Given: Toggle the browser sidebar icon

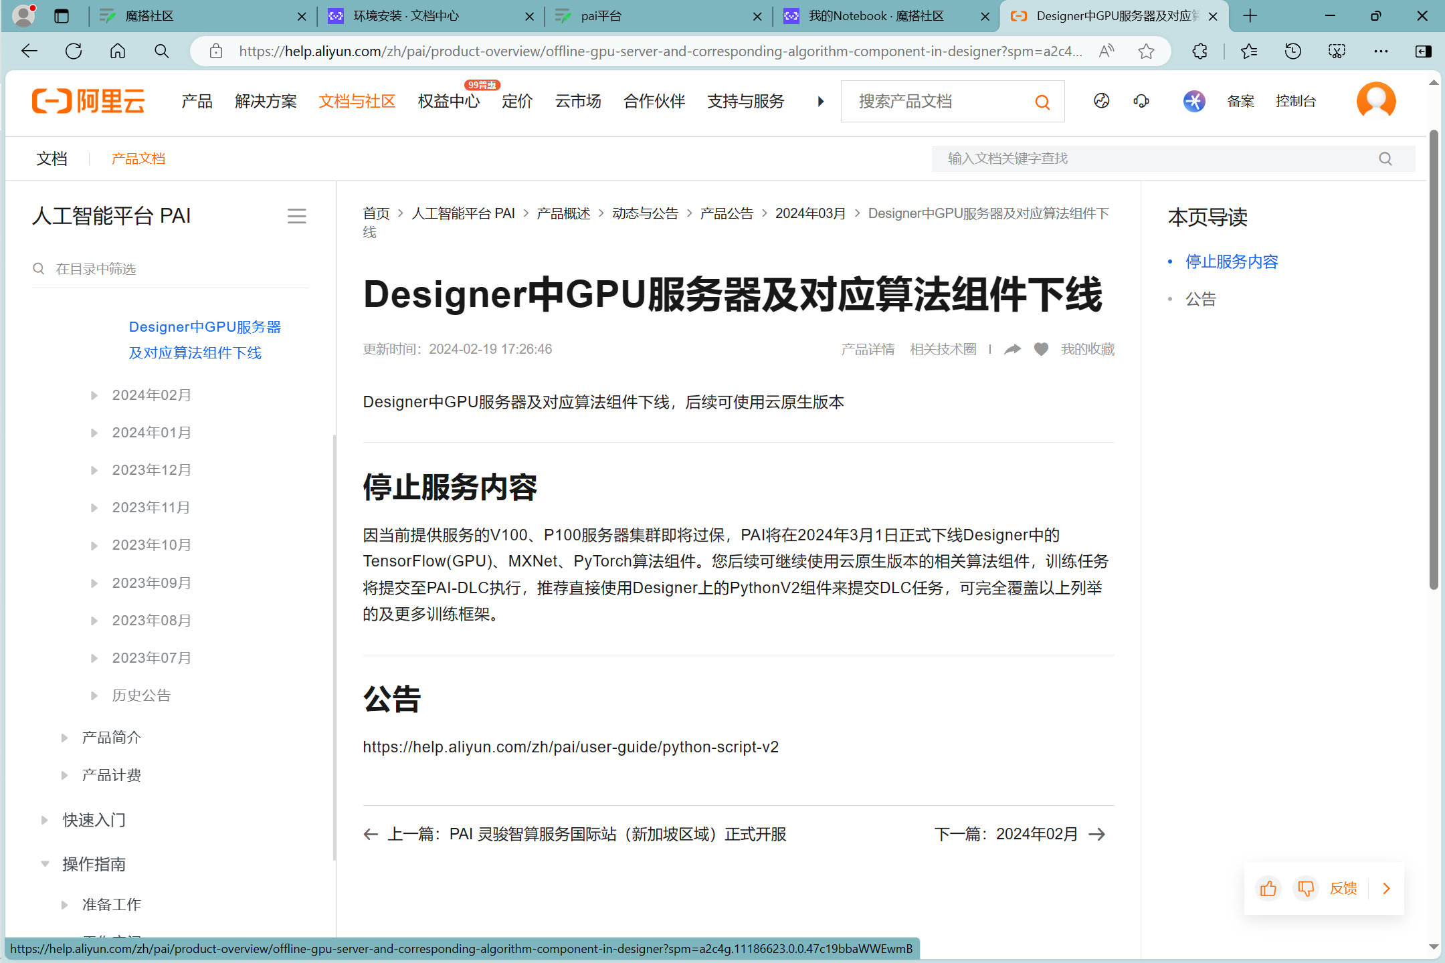Looking at the screenshot, I should click(1424, 51).
